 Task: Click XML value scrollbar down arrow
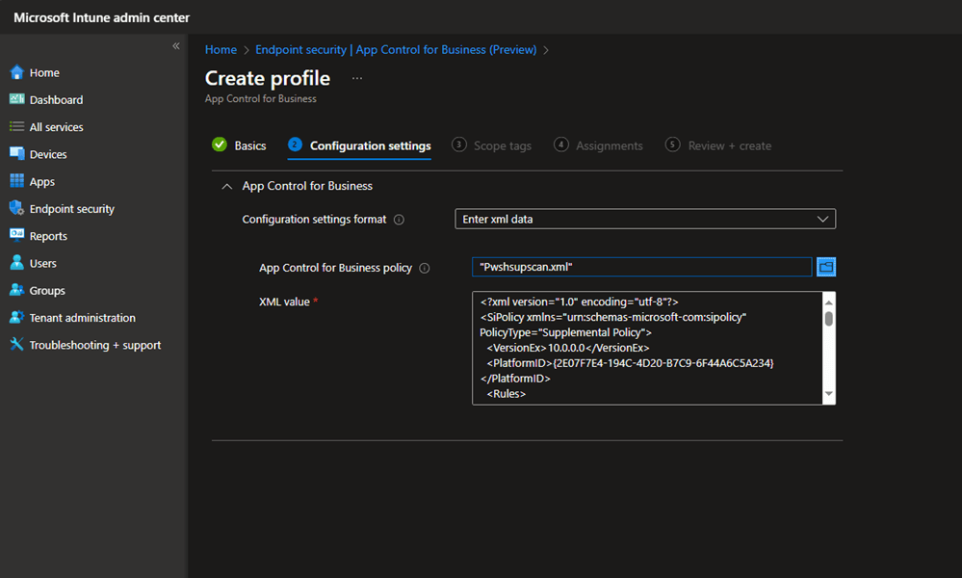(829, 394)
